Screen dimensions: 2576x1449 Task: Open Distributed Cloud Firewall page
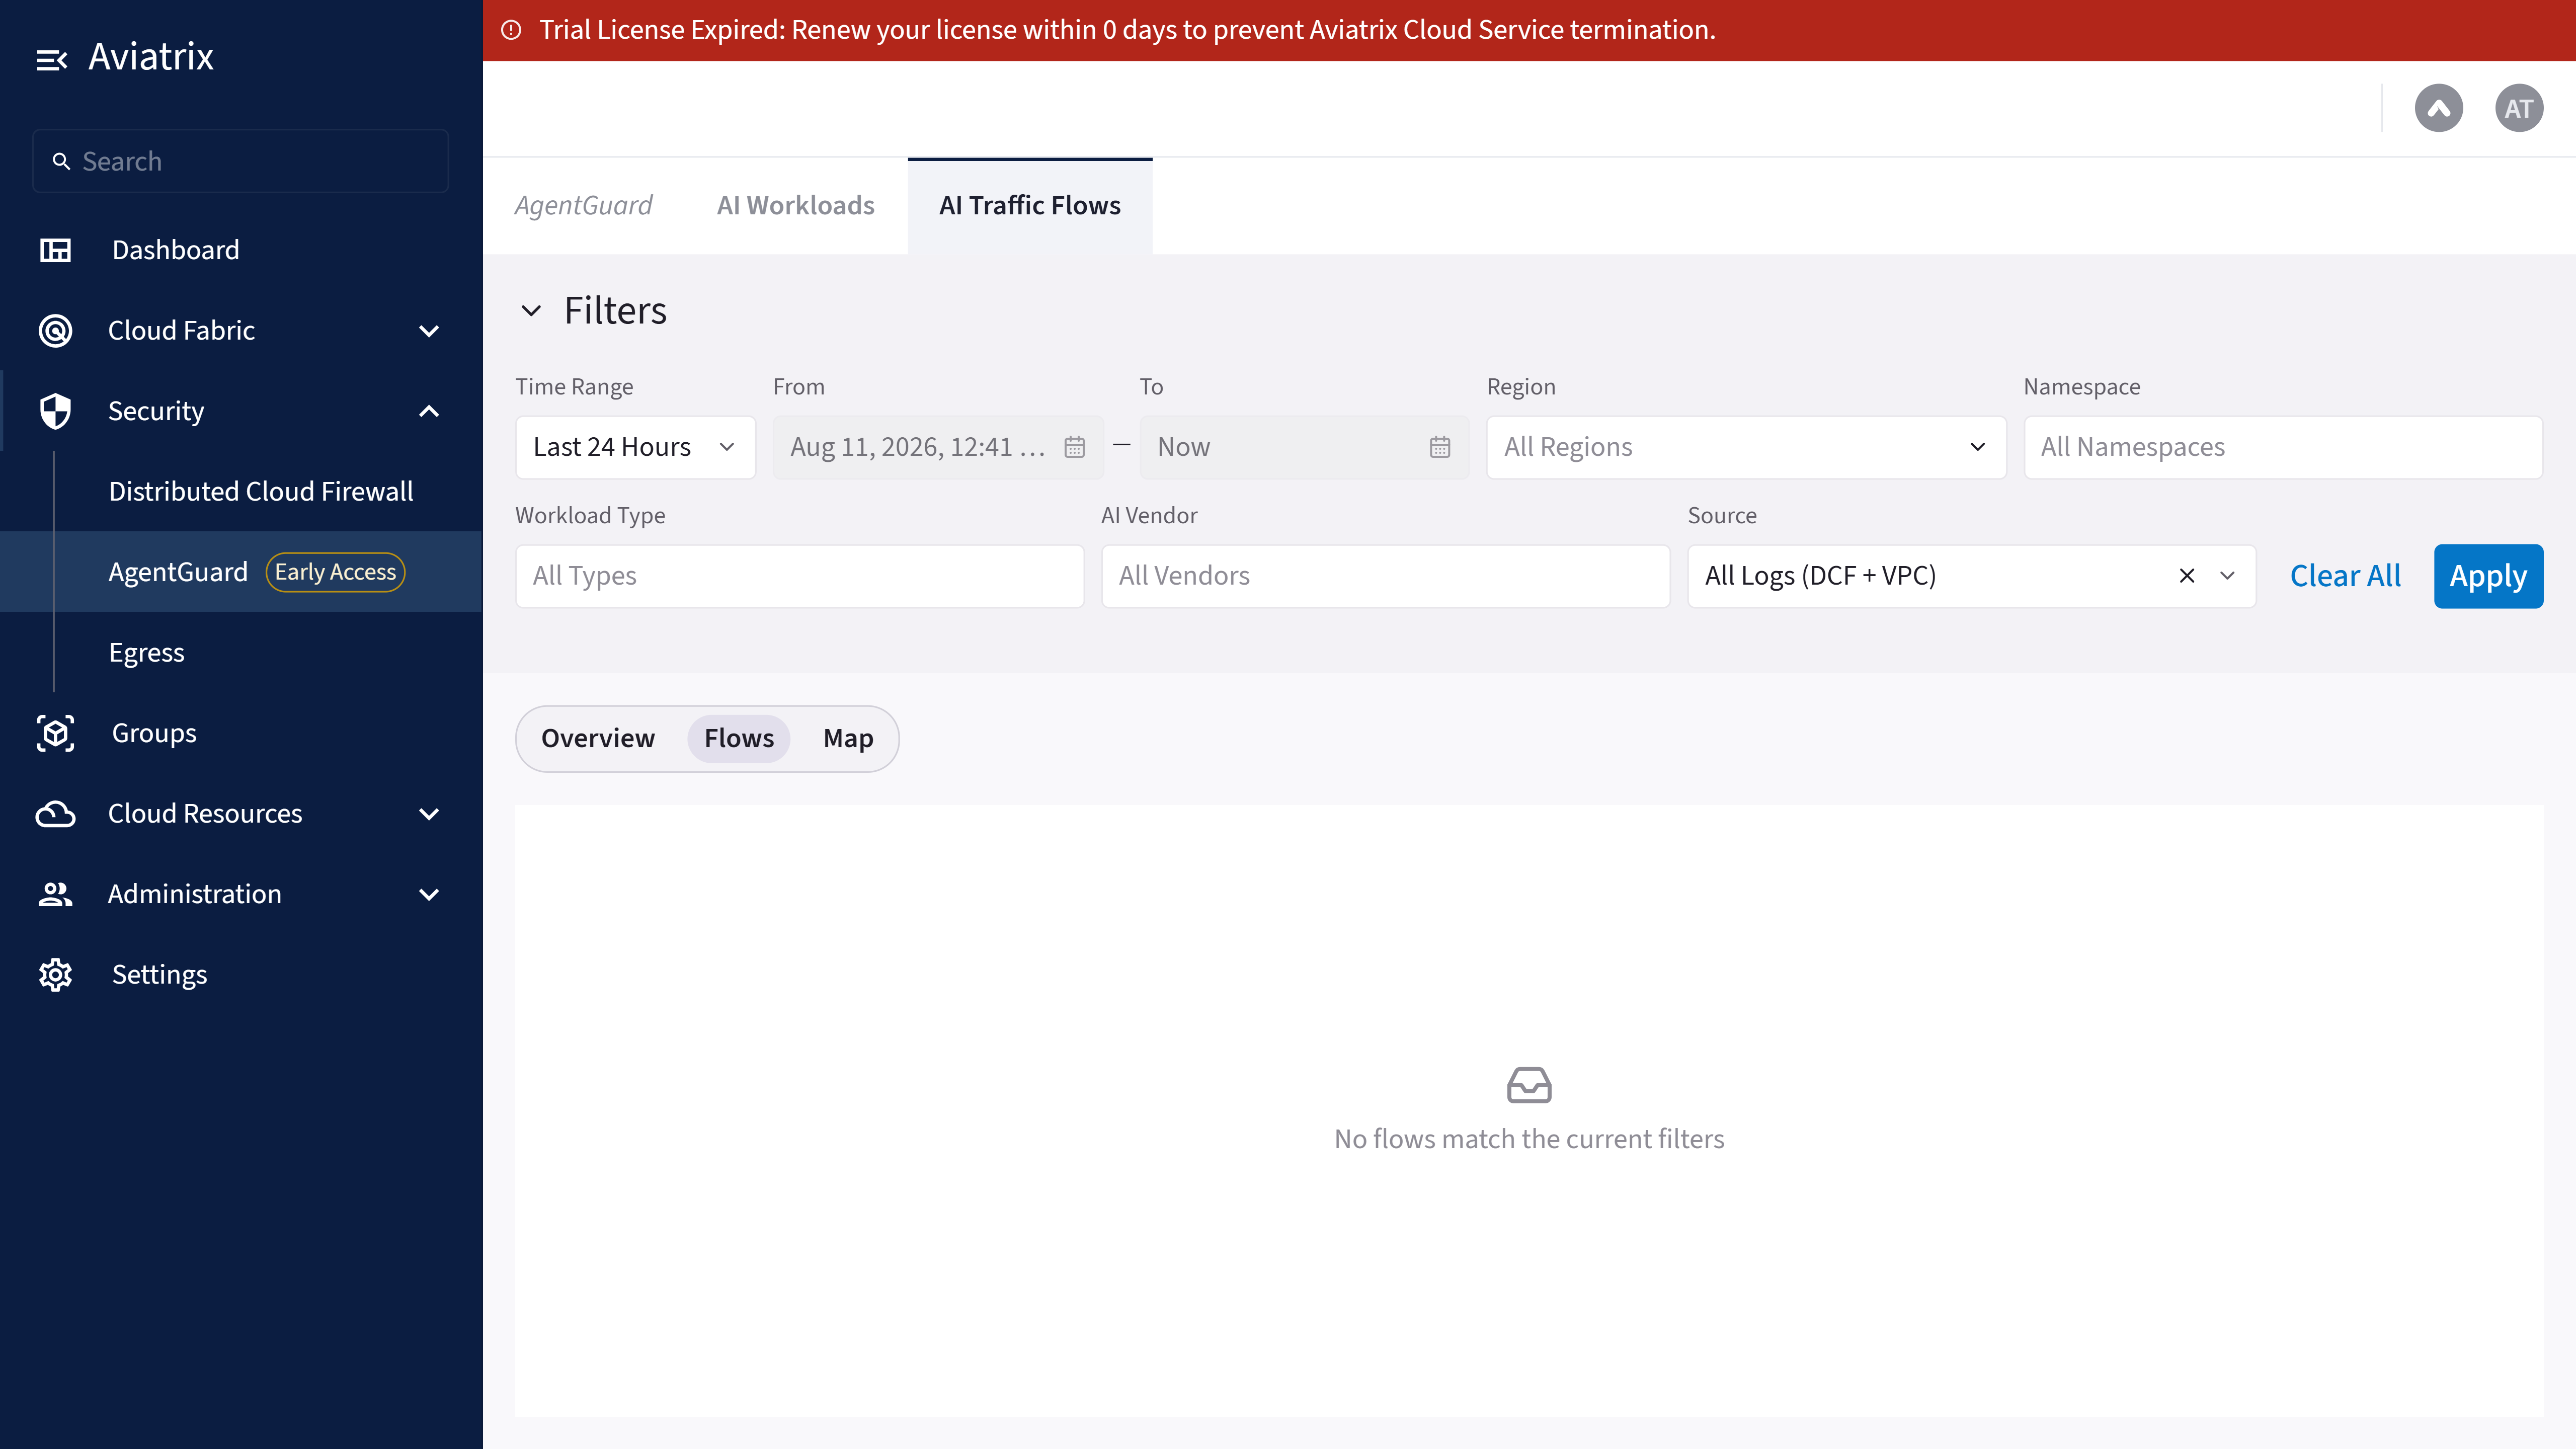point(261,492)
